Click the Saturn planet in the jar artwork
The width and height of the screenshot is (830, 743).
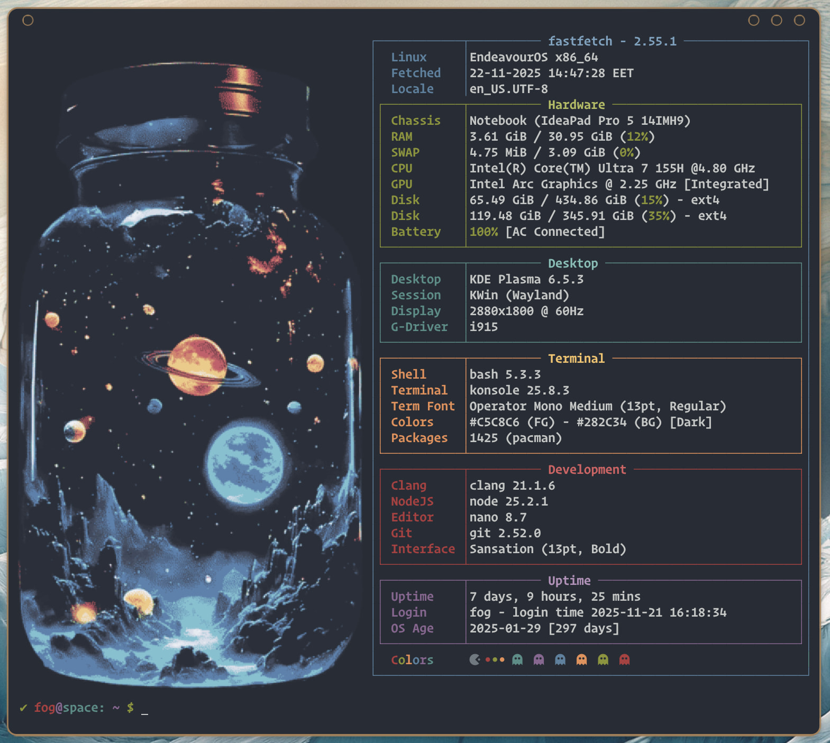(x=198, y=365)
